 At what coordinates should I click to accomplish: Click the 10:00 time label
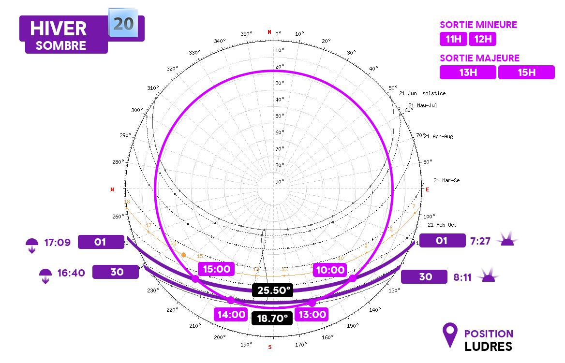(330, 270)
